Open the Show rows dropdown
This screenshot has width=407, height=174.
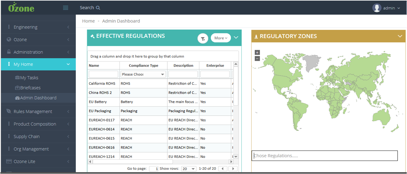point(189,169)
